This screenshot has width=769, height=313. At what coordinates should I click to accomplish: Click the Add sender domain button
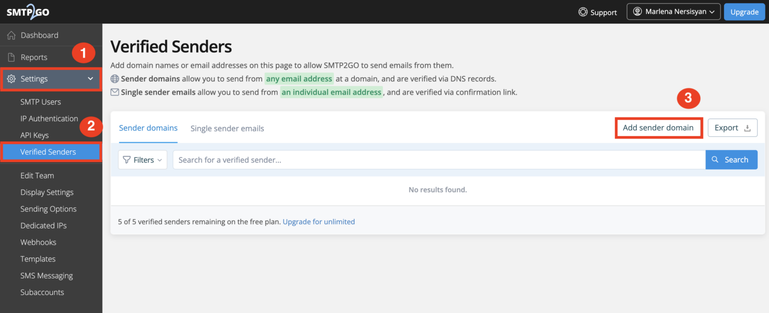(658, 127)
